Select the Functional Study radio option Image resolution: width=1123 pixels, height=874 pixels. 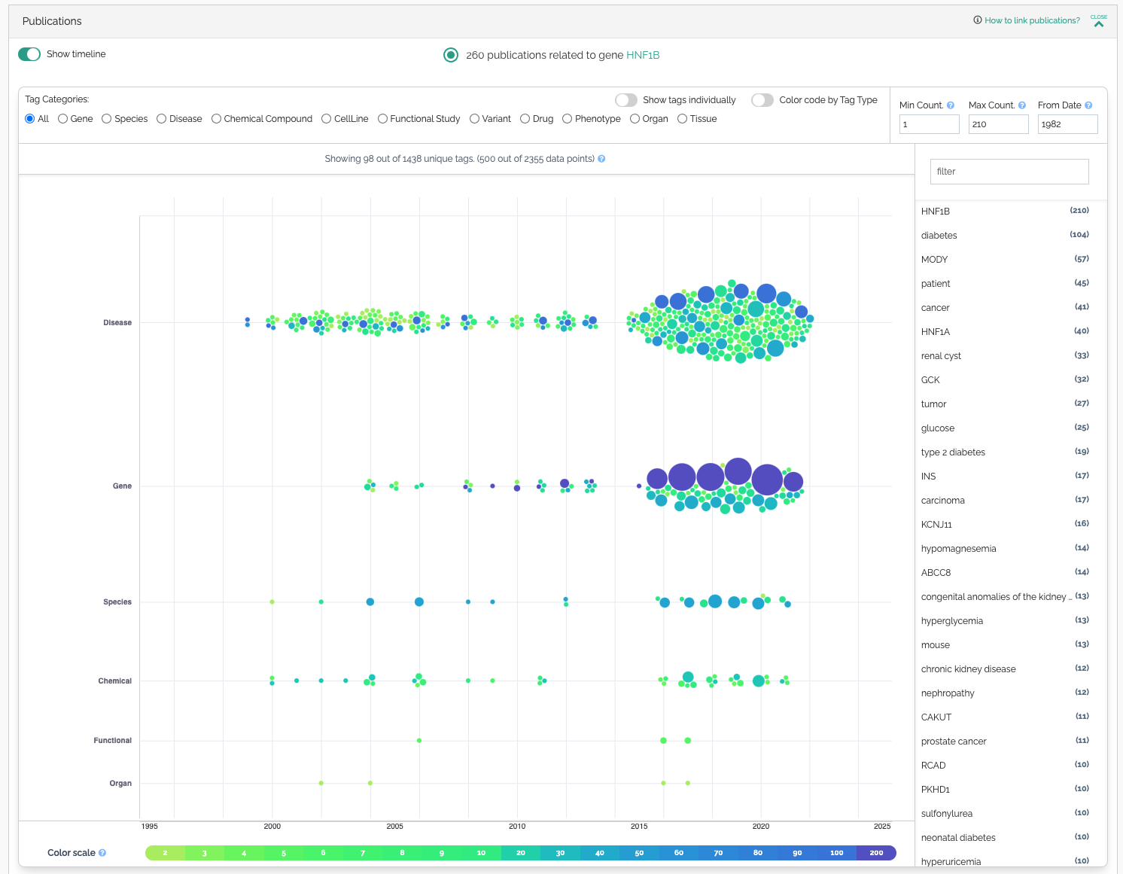[x=382, y=119]
